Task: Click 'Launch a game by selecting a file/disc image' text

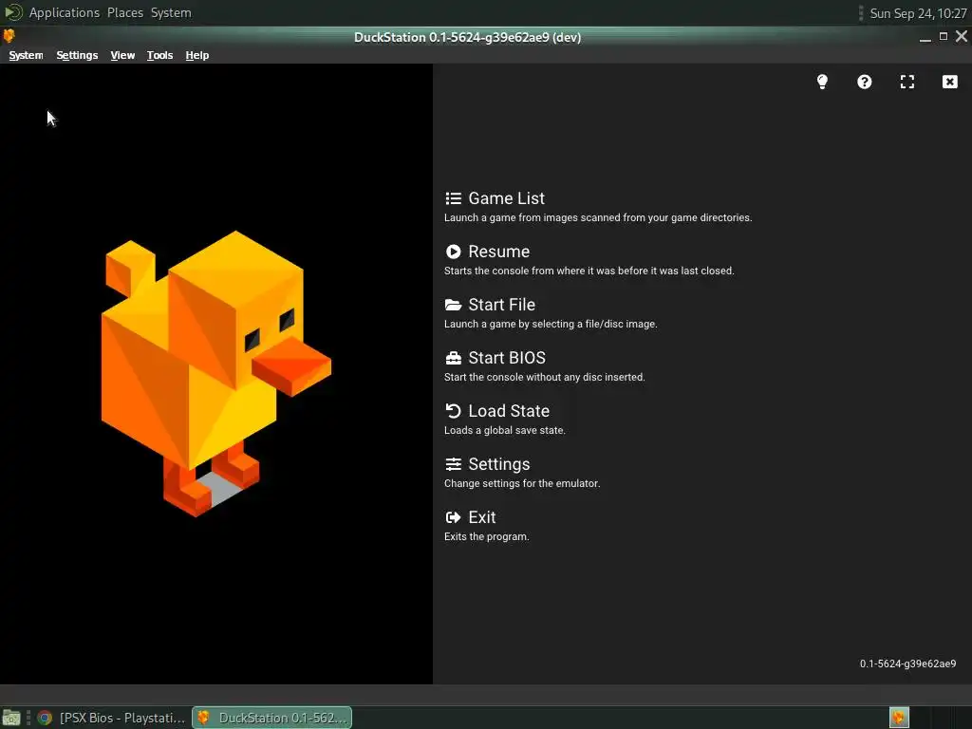Action: pyautogui.click(x=551, y=325)
